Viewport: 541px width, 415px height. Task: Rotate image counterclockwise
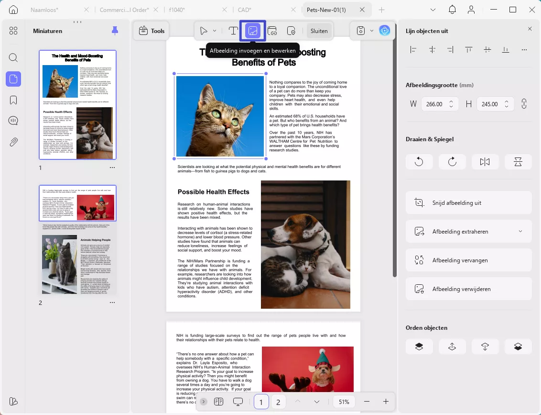(x=419, y=162)
